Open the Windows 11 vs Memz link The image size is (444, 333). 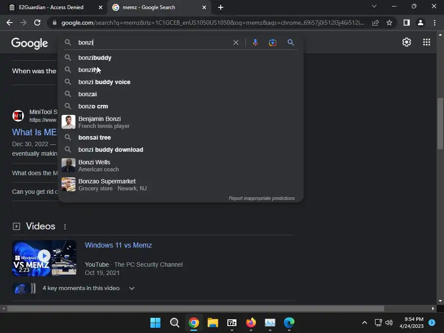point(118,245)
